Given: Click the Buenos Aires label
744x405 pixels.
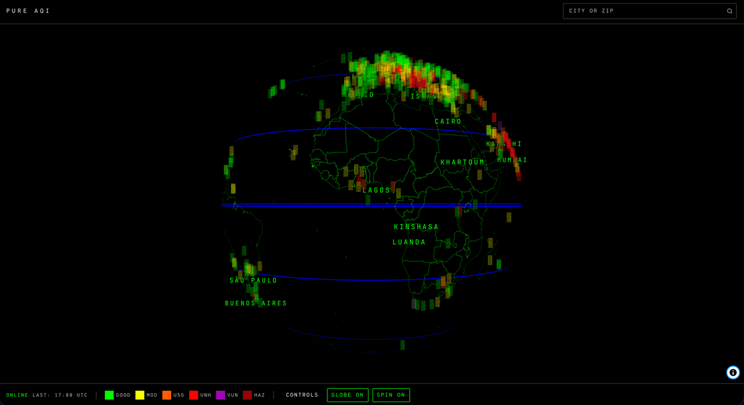Looking at the screenshot, I should click(x=256, y=304).
